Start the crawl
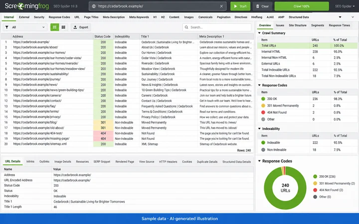This screenshot has height=224, width=359. [240, 6]
